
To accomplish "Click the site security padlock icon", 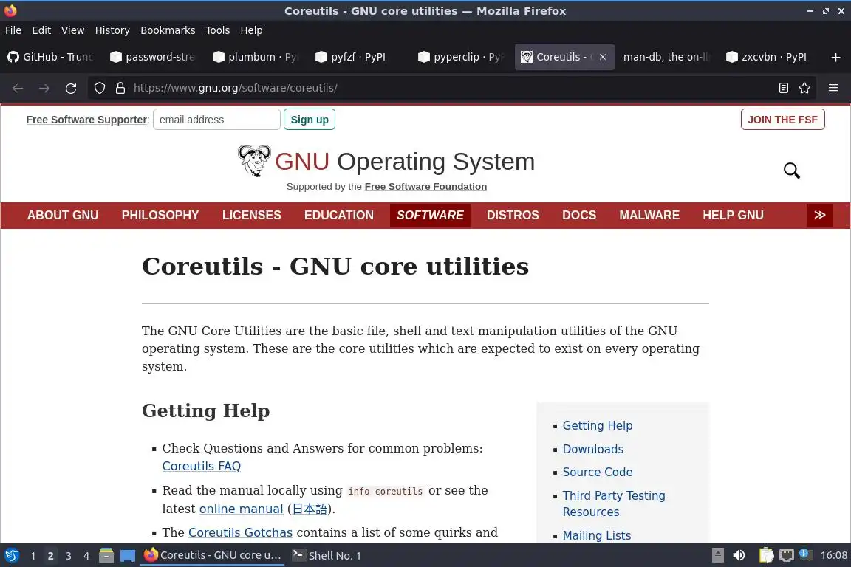I will click(x=120, y=88).
